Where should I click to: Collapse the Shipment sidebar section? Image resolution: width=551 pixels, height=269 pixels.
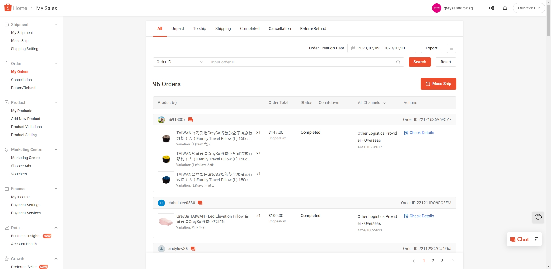coord(56,24)
